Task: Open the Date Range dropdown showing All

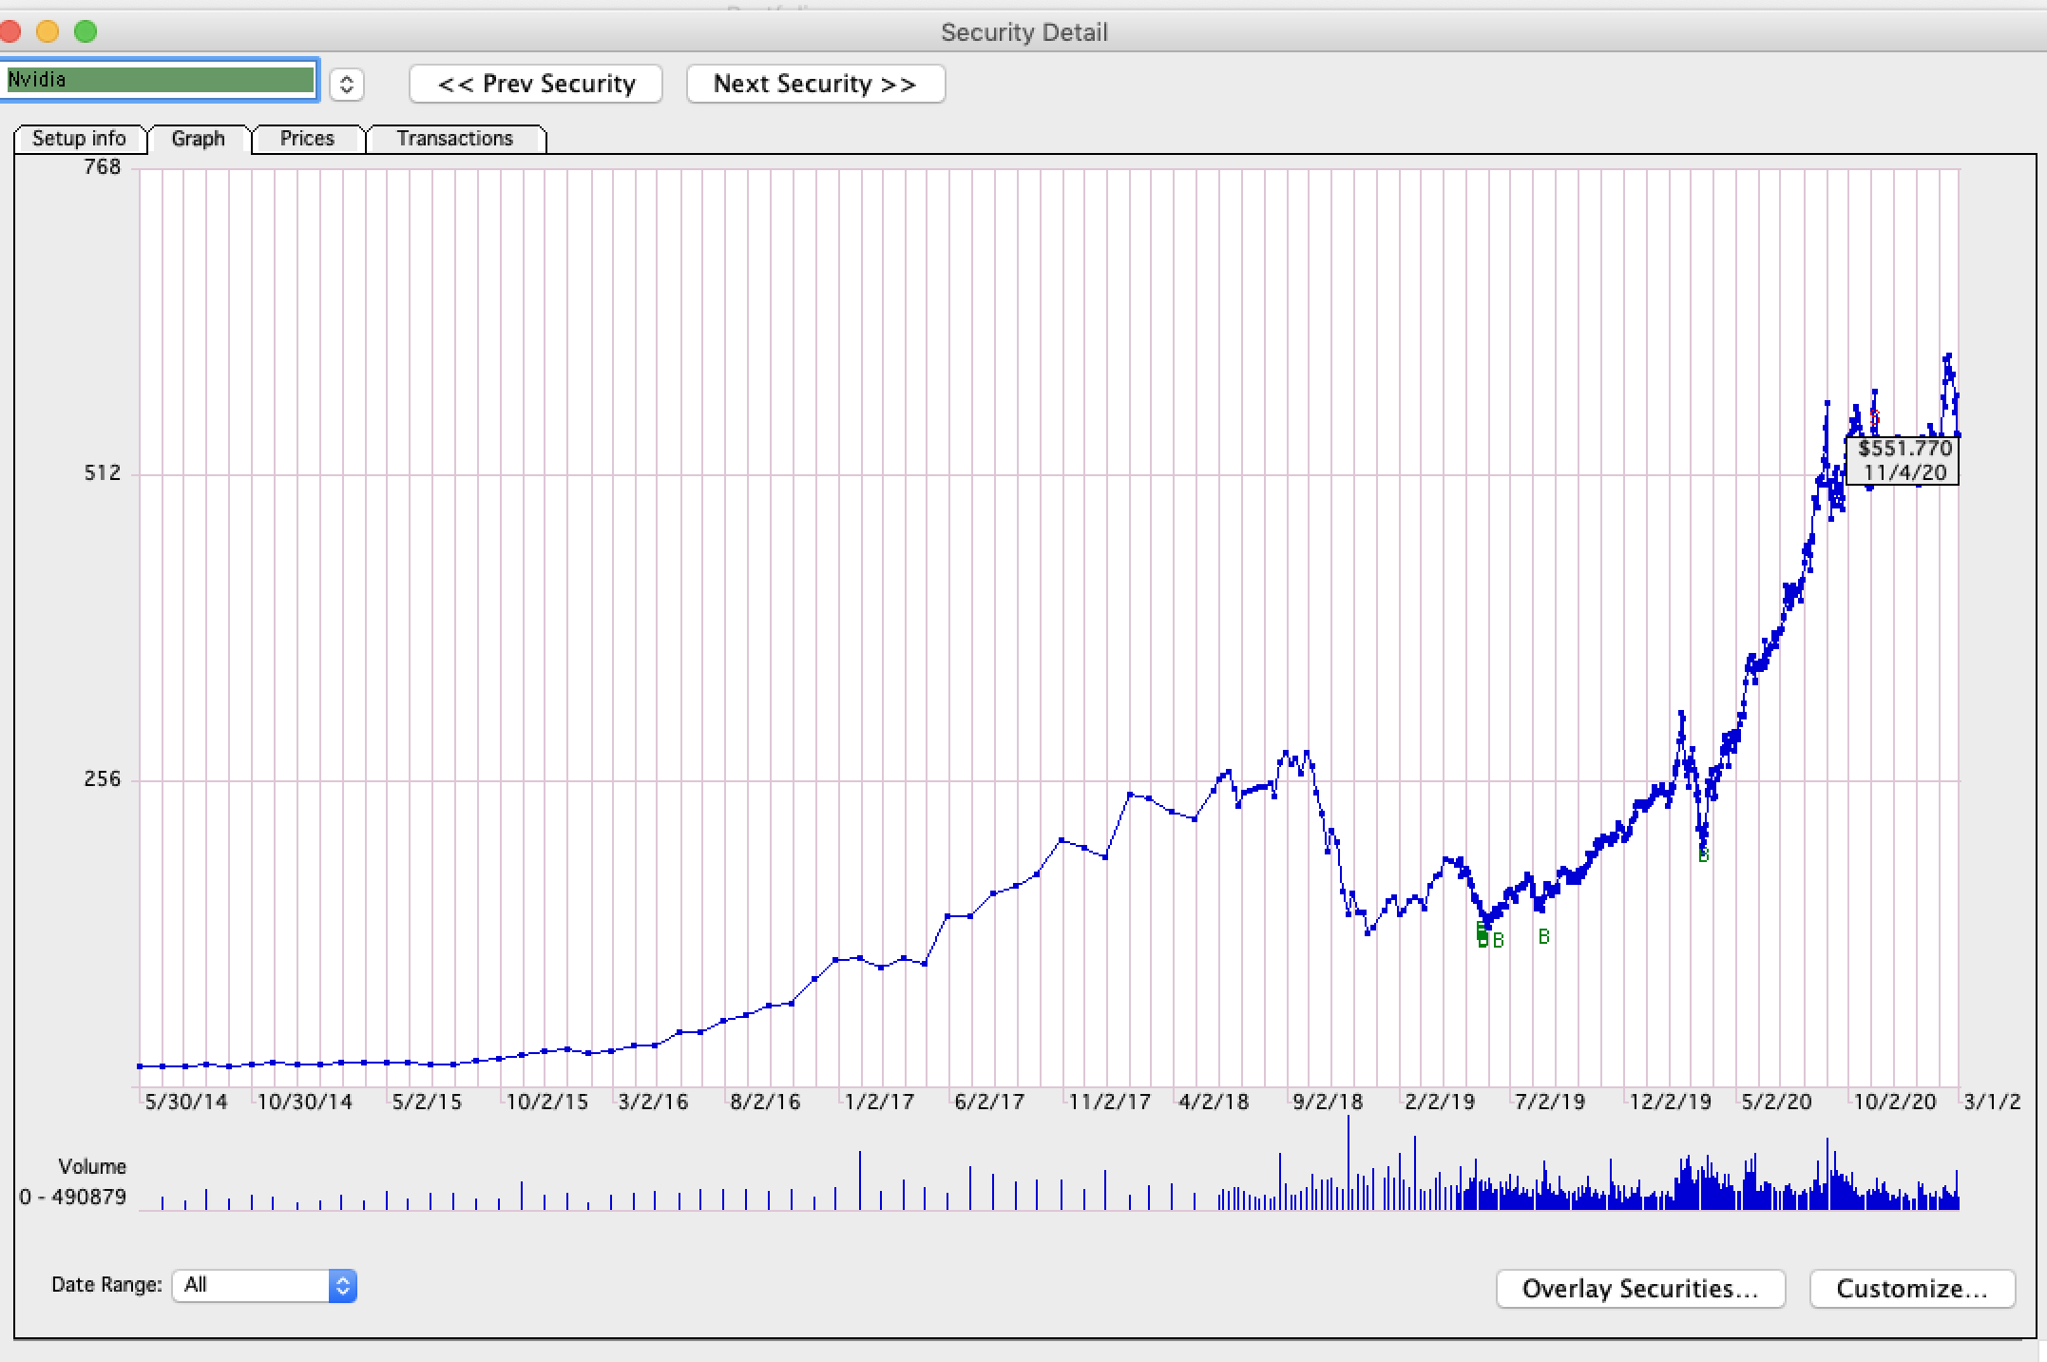Action: (250, 1285)
